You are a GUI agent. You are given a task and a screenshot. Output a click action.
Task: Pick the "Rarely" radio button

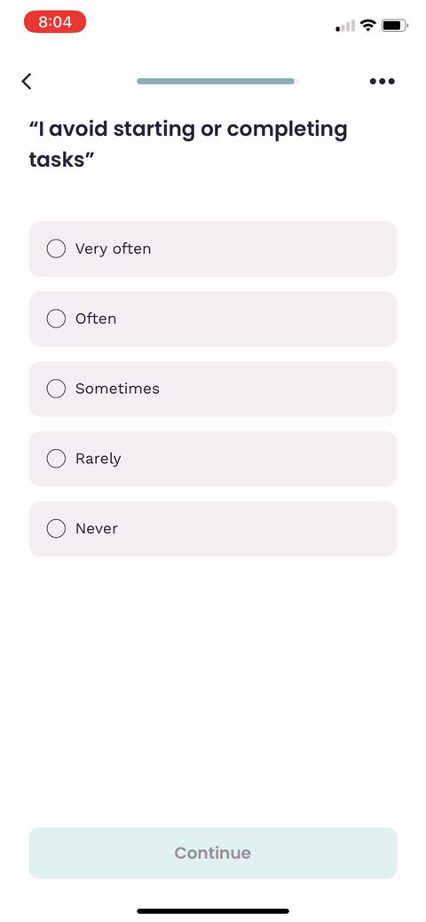pos(56,459)
